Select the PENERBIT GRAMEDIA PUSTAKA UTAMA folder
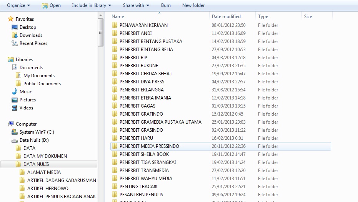The image size is (358, 202). (x=160, y=122)
